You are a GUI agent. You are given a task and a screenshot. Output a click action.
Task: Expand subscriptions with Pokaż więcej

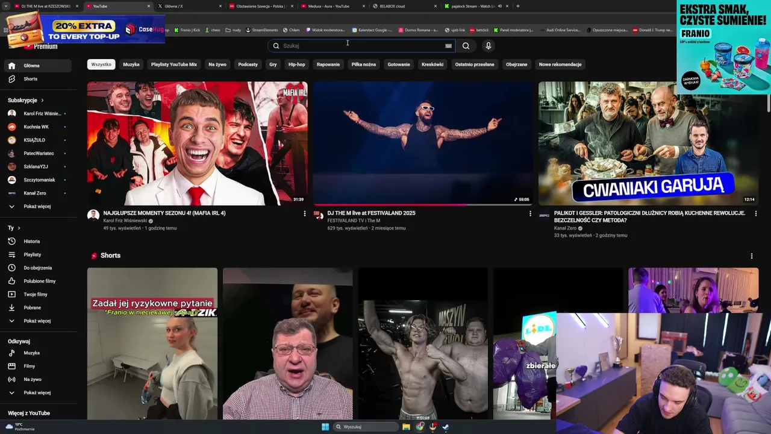click(x=39, y=206)
